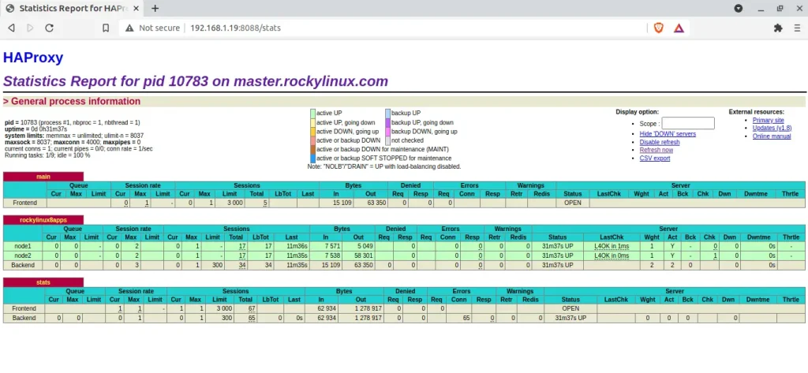Click 'L4OK in 1ms' check for node1
The width and height of the screenshot is (808, 373).
click(612, 246)
